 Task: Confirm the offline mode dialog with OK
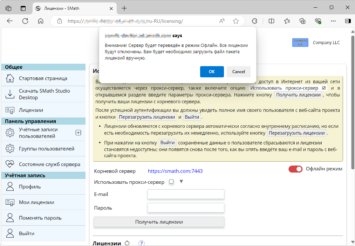[212, 72]
